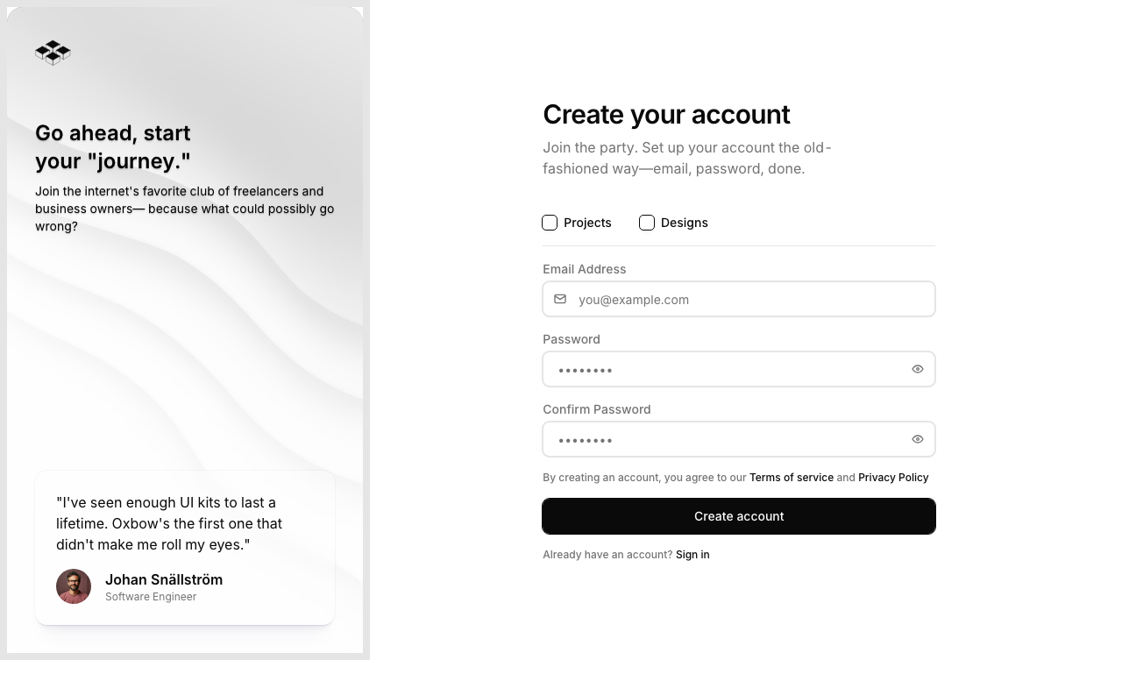1122x674 pixels.
Task: Enable the Projects checkbox
Action: tap(550, 223)
